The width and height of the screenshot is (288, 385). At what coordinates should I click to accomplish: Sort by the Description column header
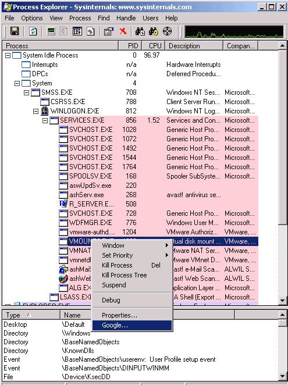pos(194,46)
